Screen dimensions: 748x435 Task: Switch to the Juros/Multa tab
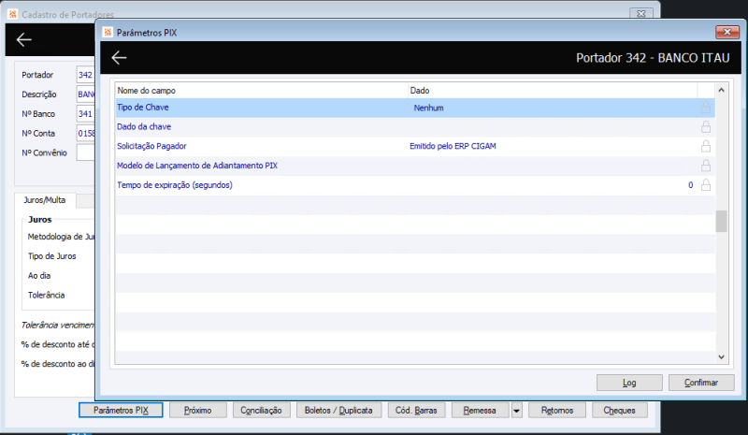pos(45,200)
